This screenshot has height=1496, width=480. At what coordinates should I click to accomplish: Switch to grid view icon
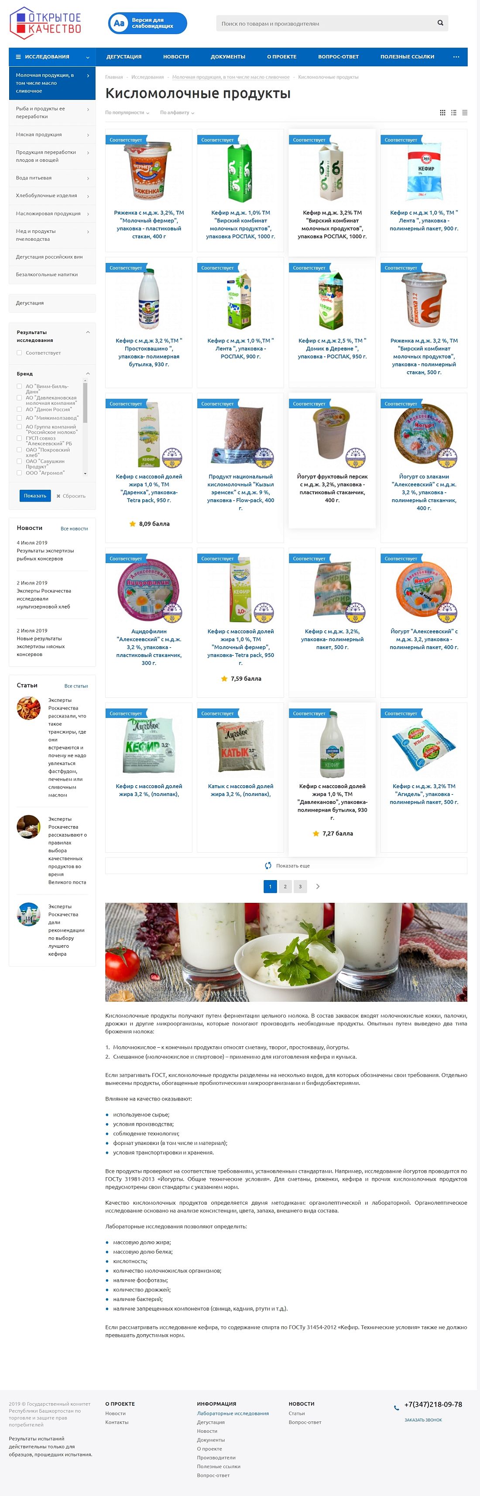click(x=443, y=113)
